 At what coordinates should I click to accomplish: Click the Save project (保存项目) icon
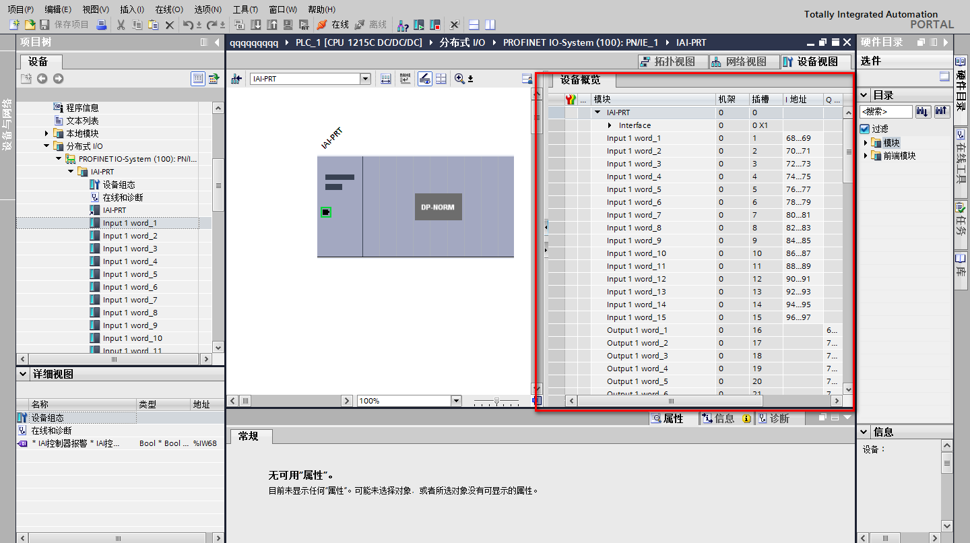coord(44,25)
